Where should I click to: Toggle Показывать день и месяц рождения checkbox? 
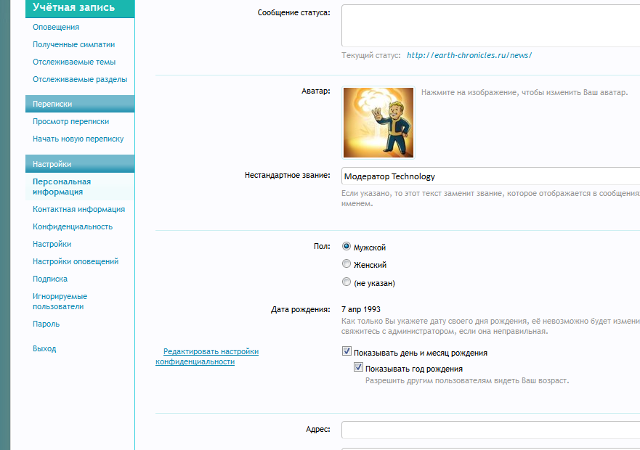click(x=347, y=351)
